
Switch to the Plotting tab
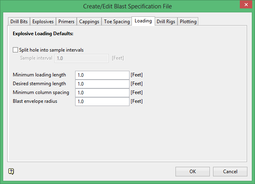[x=188, y=22]
